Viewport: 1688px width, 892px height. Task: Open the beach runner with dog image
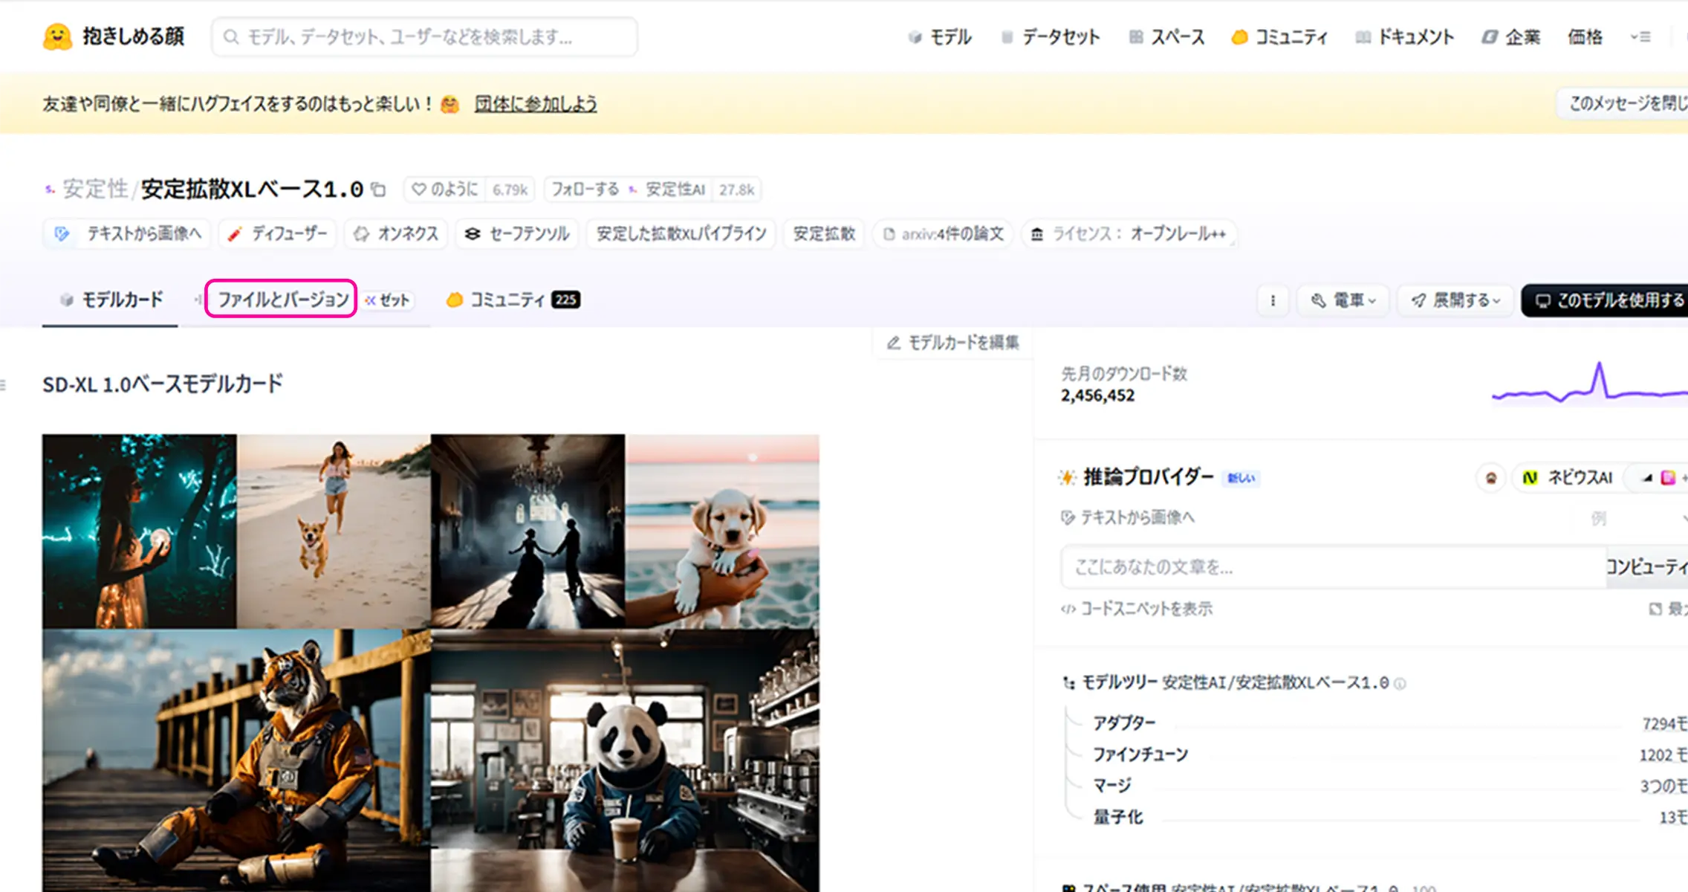point(334,531)
